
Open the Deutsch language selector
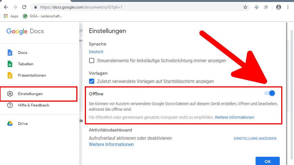coord(96,52)
